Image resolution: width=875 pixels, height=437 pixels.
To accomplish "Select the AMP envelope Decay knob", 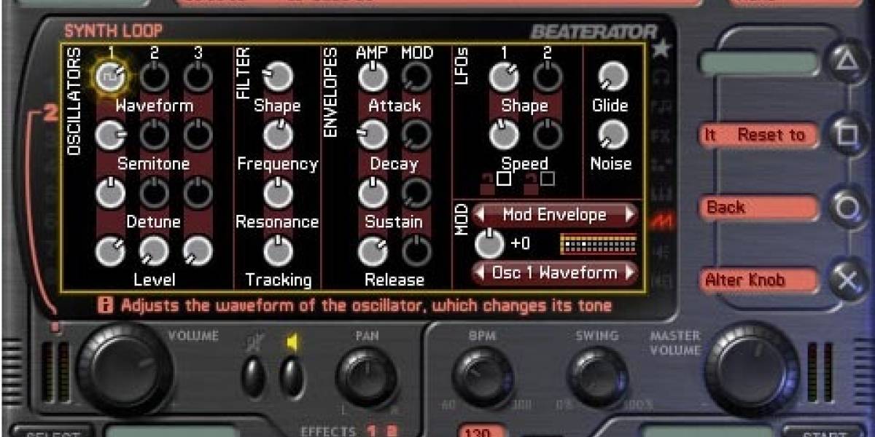I will click(x=373, y=135).
